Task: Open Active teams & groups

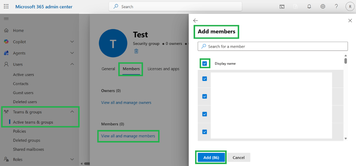Action: pos(33,122)
